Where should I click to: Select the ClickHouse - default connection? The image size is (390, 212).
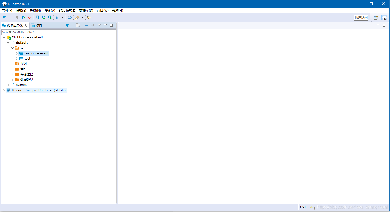coord(27,37)
